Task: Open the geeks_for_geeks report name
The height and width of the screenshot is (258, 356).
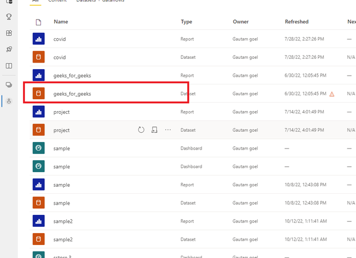Action: click(x=72, y=76)
